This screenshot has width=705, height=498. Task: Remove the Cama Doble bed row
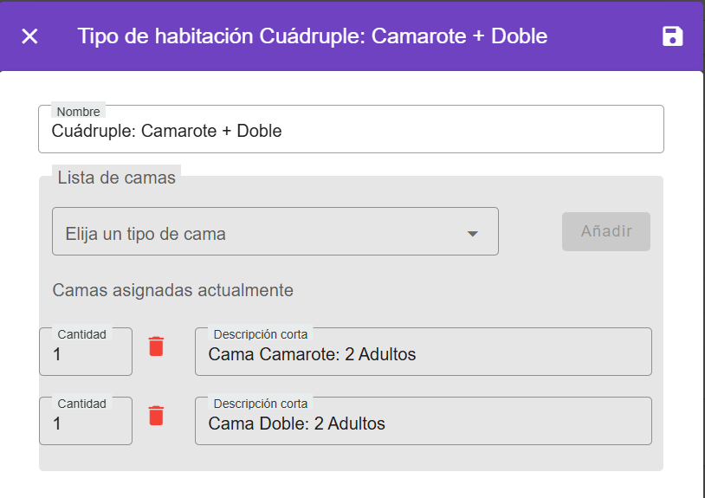click(156, 416)
